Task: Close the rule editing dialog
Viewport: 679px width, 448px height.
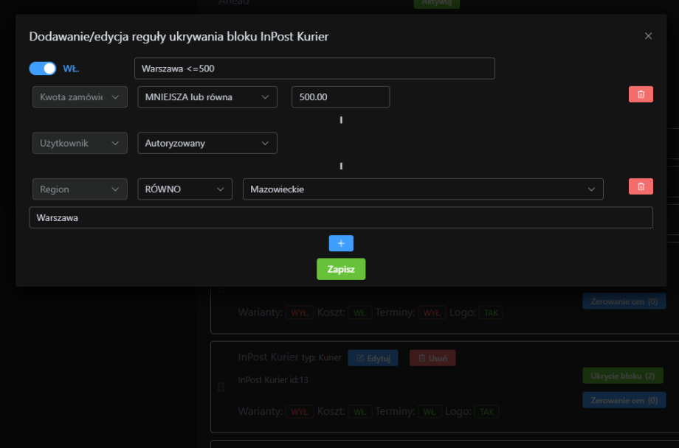Action: (x=648, y=36)
